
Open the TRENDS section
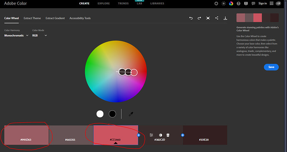[x=123, y=3]
